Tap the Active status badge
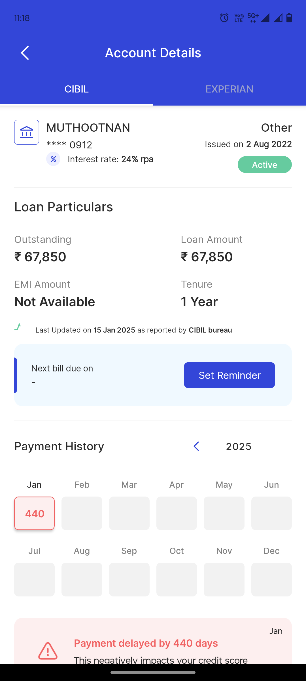Viewport: 306px width, 681px height. 265,165
